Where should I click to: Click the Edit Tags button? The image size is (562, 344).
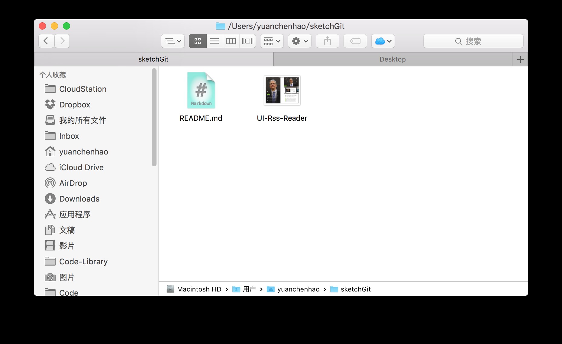click(x=355, y=41)
